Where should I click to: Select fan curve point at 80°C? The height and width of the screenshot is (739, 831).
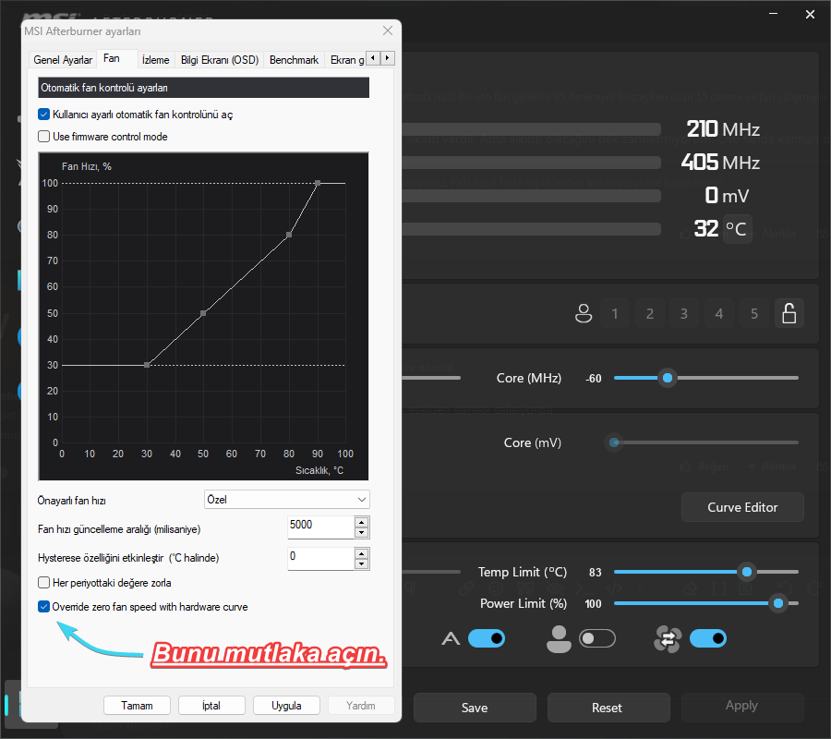coord(289,235)
